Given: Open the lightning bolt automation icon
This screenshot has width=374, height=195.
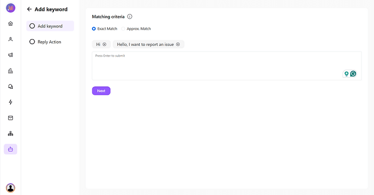Looking at the screenshot, I should pyautogui.click(x=11, y=102).
